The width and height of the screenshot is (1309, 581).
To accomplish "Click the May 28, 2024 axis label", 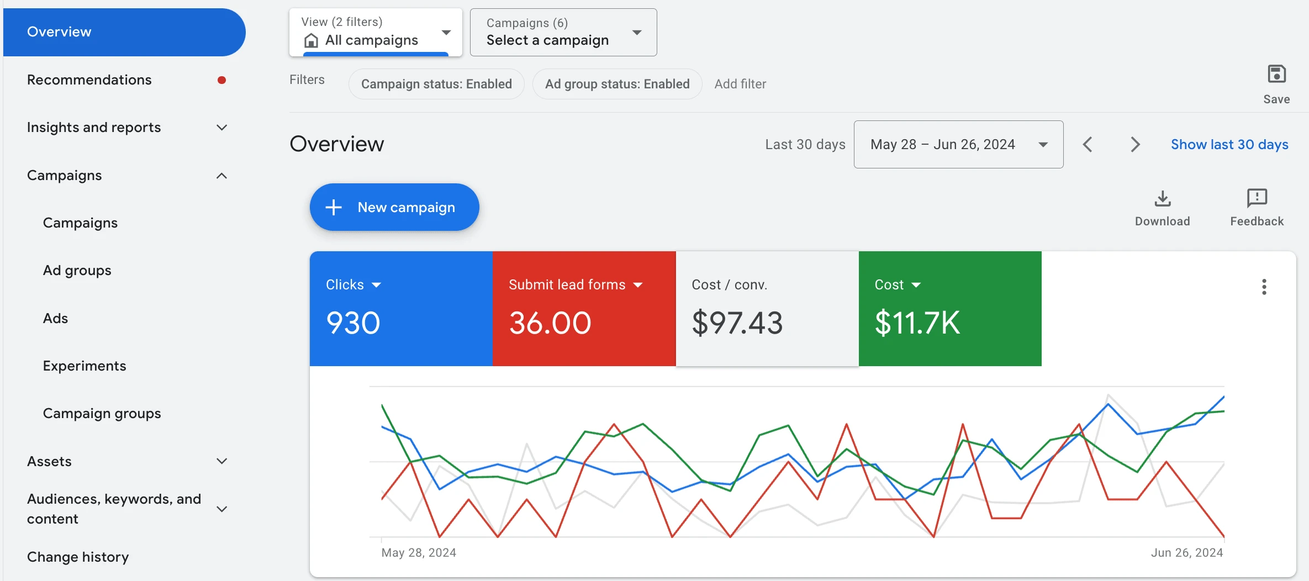I will (x=419, y=553).
